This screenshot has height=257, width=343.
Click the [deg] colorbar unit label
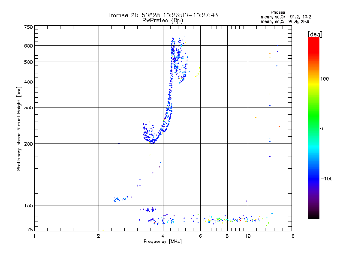pyautogui.click(x=315, y=34)
